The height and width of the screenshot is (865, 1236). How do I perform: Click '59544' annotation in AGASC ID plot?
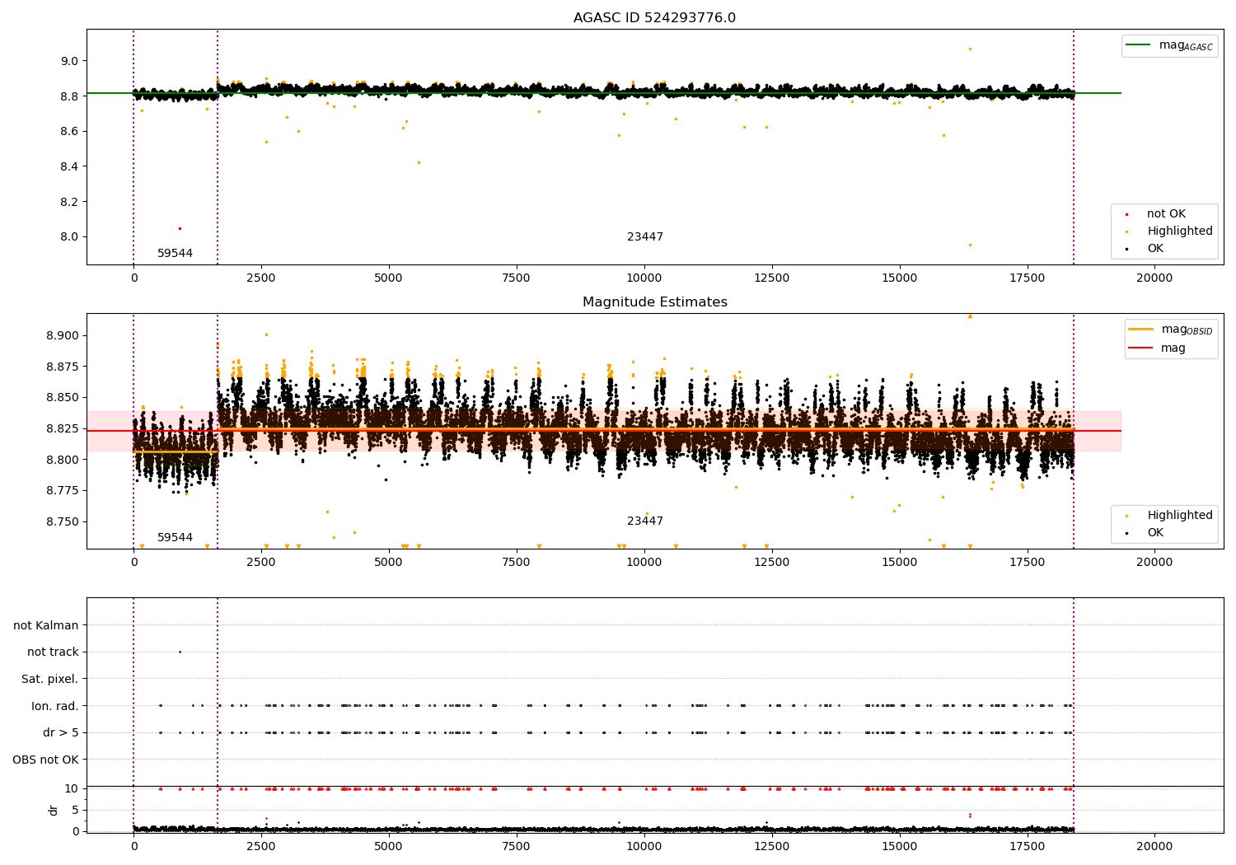tap(175, 254)
